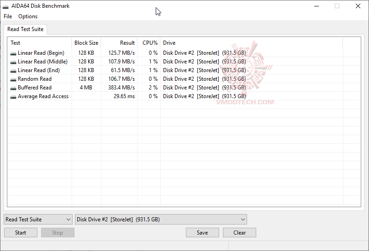
Task: Click the Drive column header
Action: point(252,43)
